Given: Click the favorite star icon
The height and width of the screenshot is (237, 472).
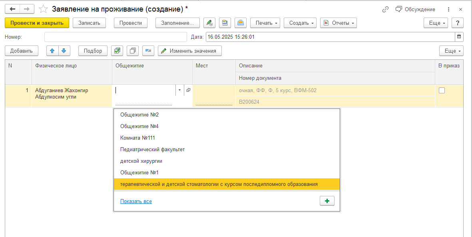Looking at the screenshot, I should [44, 9].
